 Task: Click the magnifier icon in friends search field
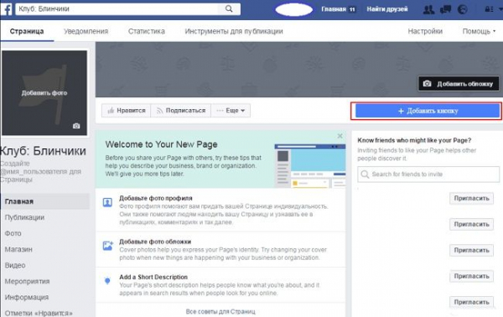[365, 174]
